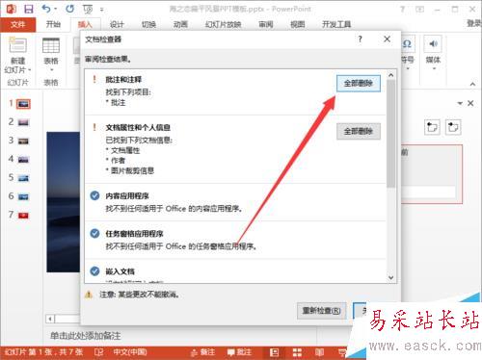Click the 嵌入文档 checkmark icon
The width and height of the screenshot is (482, 360).
click(x=94, y=271)
